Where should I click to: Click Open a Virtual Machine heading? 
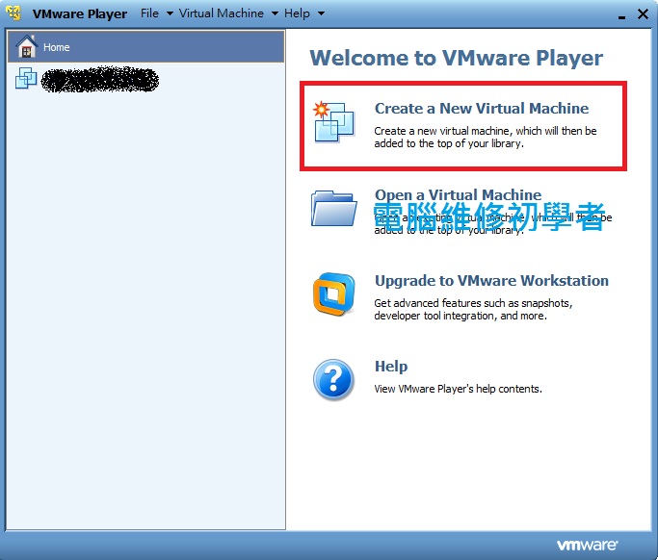click(458, 195)
